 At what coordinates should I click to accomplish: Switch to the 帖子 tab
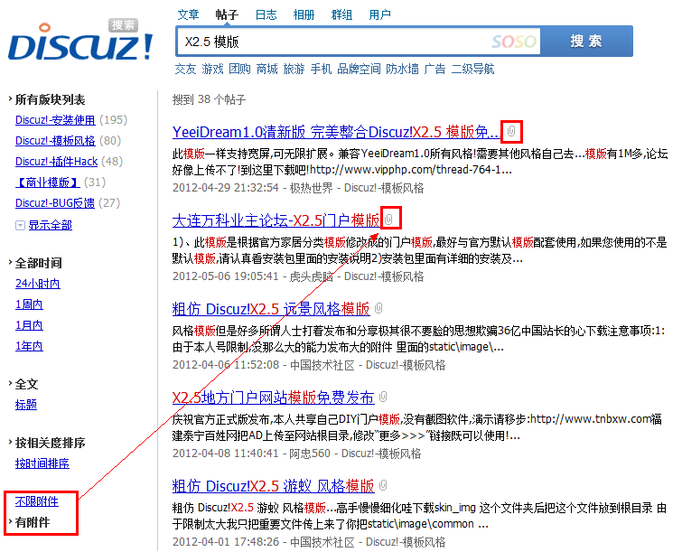coord(227,14)
